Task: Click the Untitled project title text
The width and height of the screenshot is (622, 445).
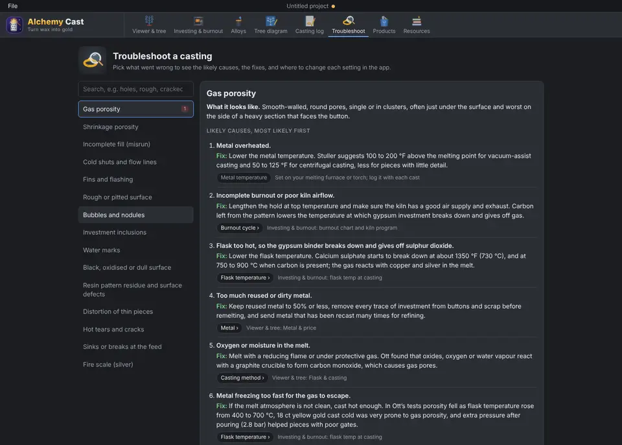Action: coord(307,6)
